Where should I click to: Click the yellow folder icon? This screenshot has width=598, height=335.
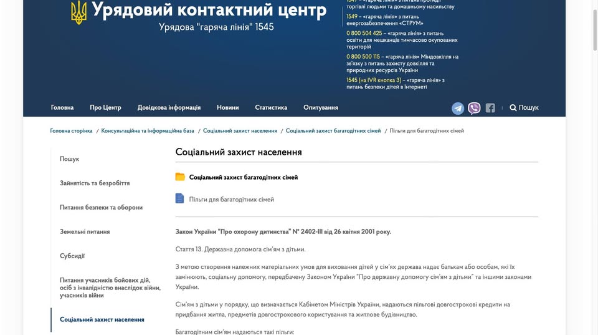click(x=180, y=177)
